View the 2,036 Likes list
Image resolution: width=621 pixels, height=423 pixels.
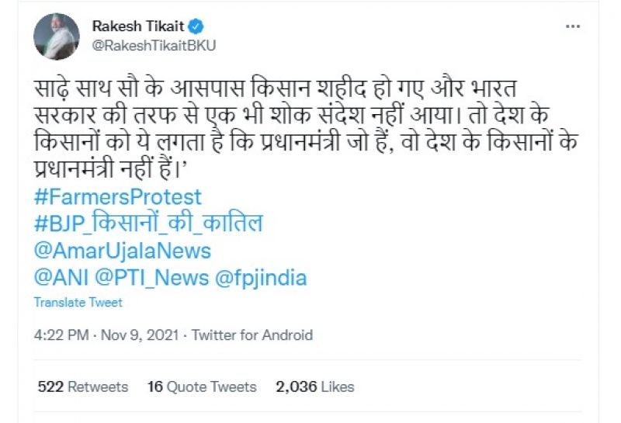315,387
